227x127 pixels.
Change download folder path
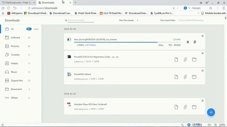pyautogui.click(x=191, y=20)
